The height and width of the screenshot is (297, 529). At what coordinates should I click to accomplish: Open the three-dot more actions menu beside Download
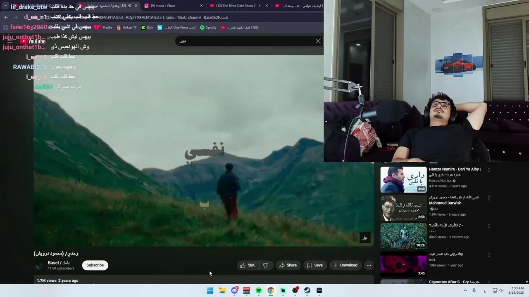[369, 265]
